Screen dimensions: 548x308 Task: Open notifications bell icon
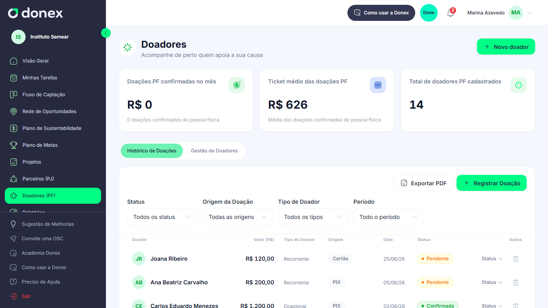point(451,13)
